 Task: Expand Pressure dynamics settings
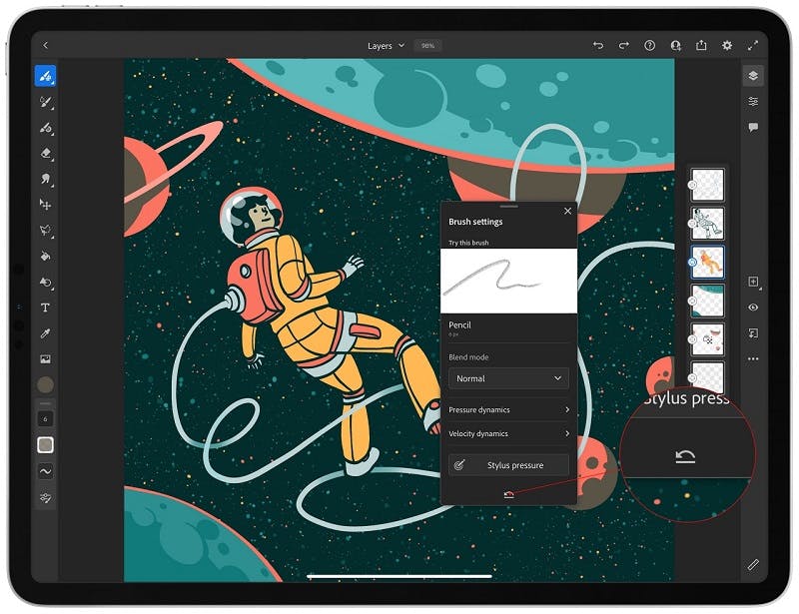click(x=508, y=409)
